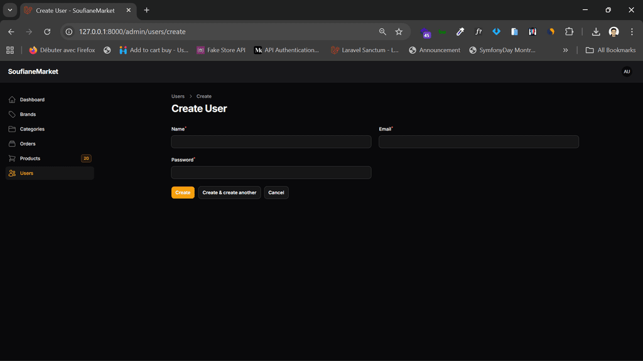Click the Orders bag icon
Screen dimensions: 643x361
pos(12,144)
